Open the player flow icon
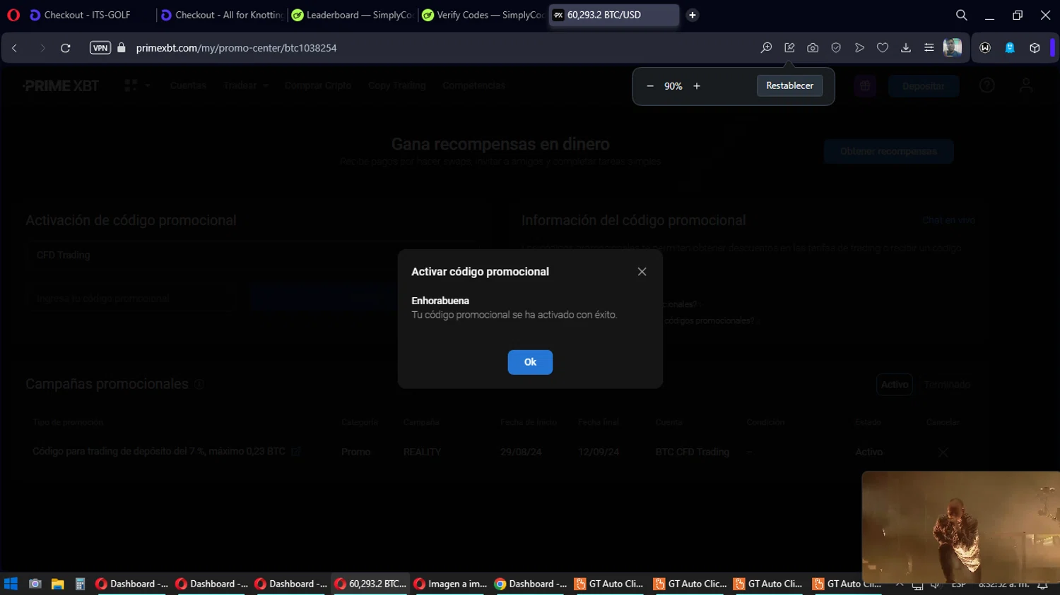 pyautogui.click(x=859, y=48)
